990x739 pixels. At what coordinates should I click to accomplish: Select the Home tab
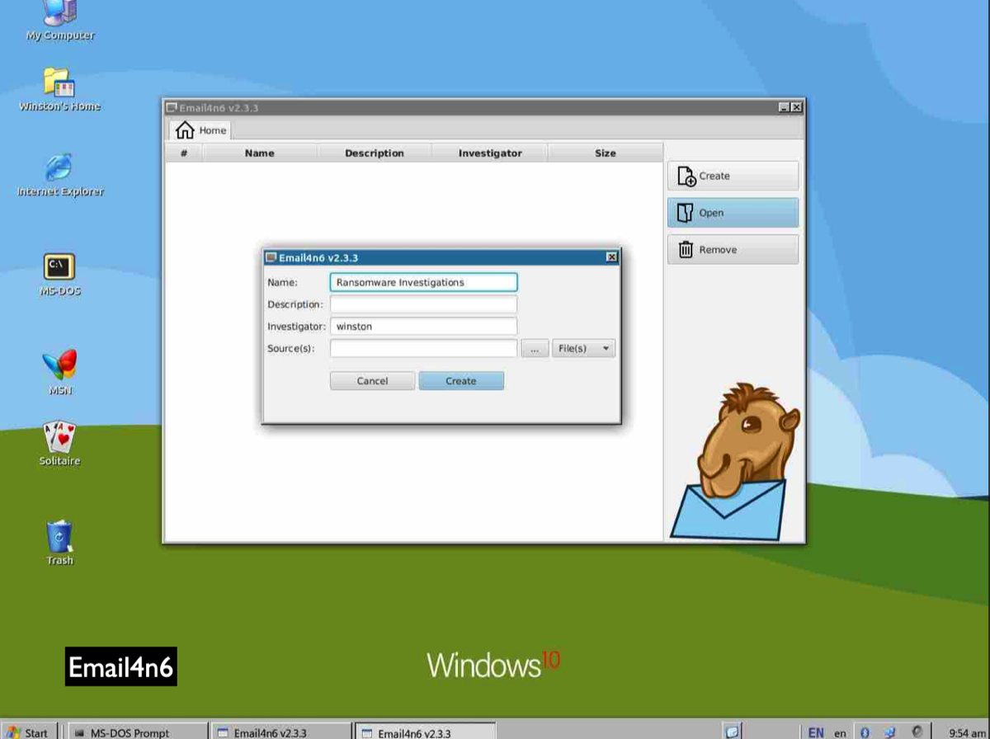tap(201, 130)
